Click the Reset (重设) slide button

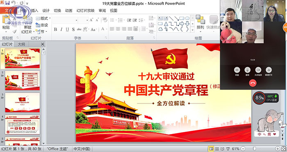point(42,25)
